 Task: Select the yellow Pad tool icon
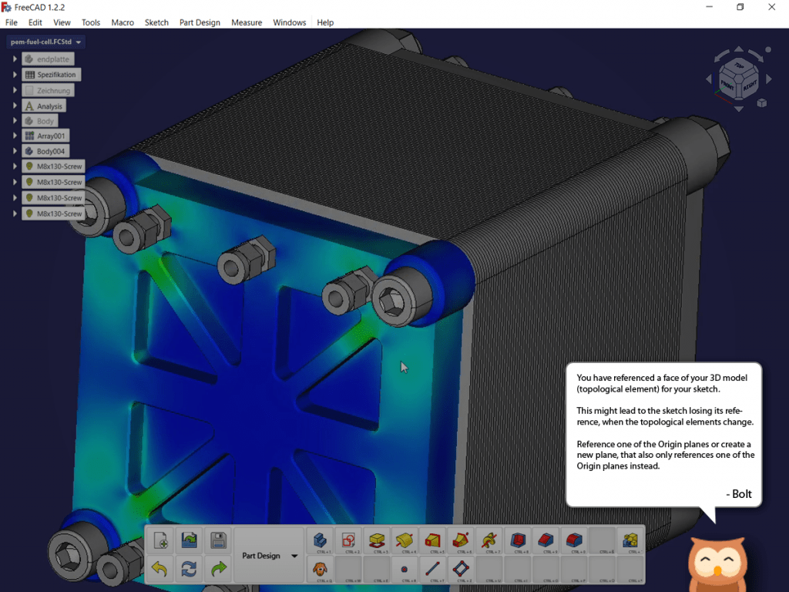pyautogui.click(x=376, y=540)
